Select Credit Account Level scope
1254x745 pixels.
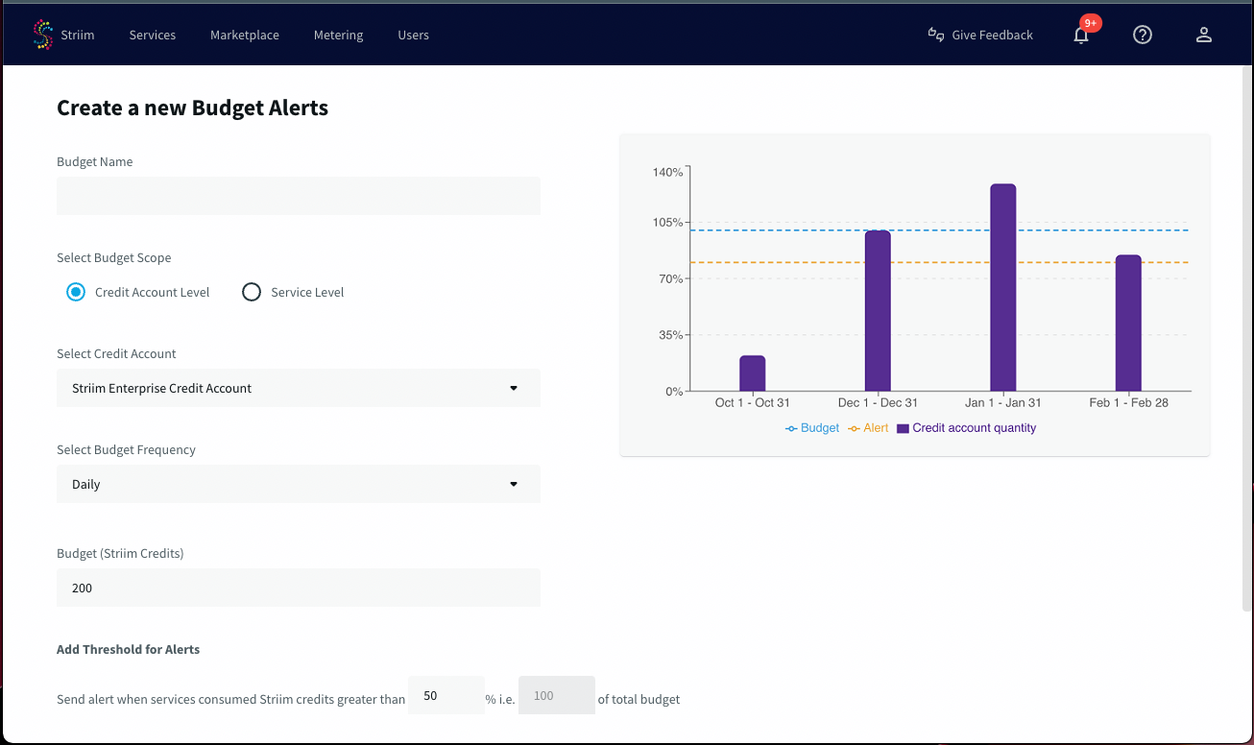76,292
